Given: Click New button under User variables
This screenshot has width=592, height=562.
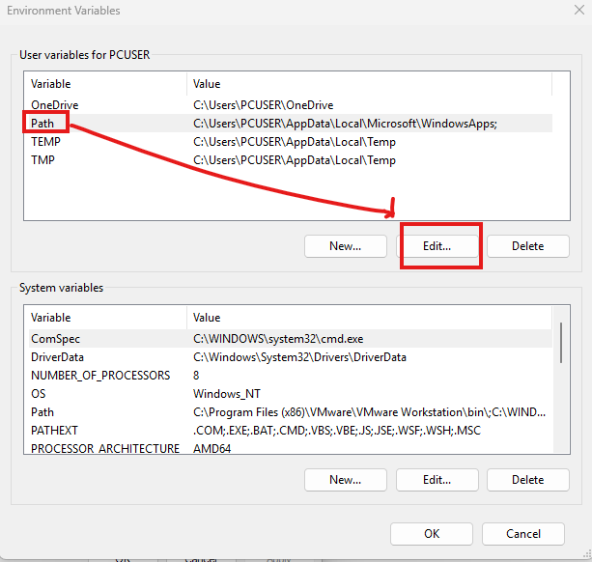Looking at the screenshot, I should click(345, 246).
